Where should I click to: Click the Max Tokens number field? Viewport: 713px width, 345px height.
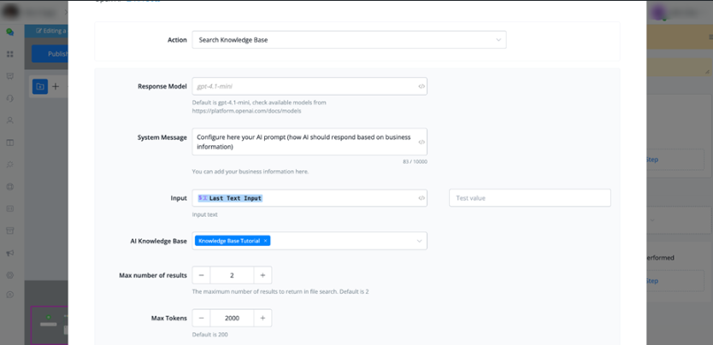[232, 318]
